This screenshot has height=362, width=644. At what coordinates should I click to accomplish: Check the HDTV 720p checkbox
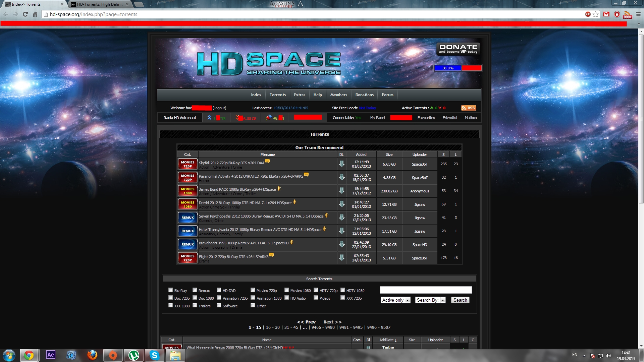point(316,290)
